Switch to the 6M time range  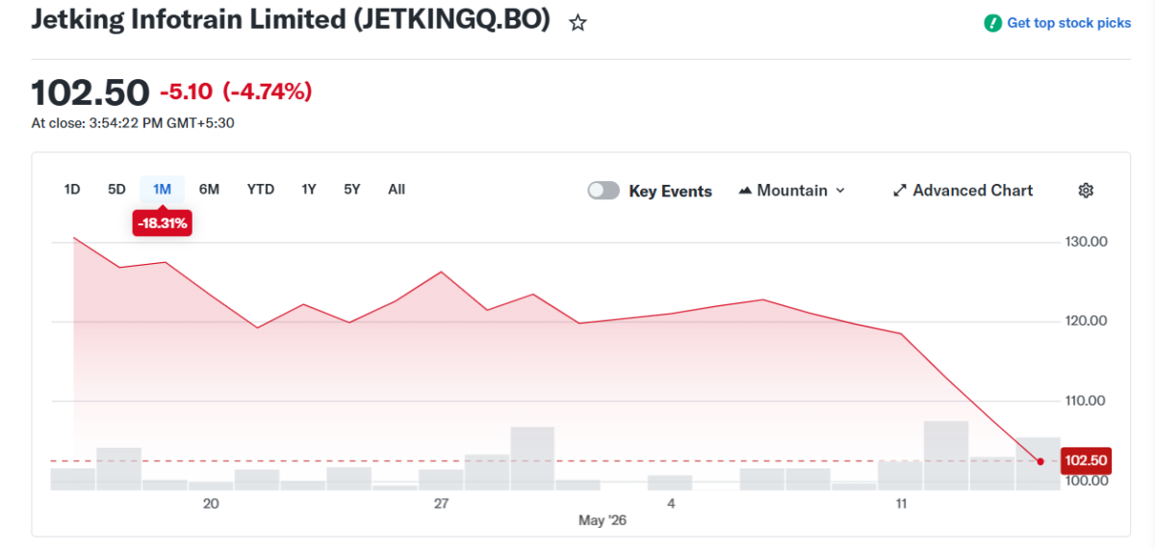(x=209, y=189)
